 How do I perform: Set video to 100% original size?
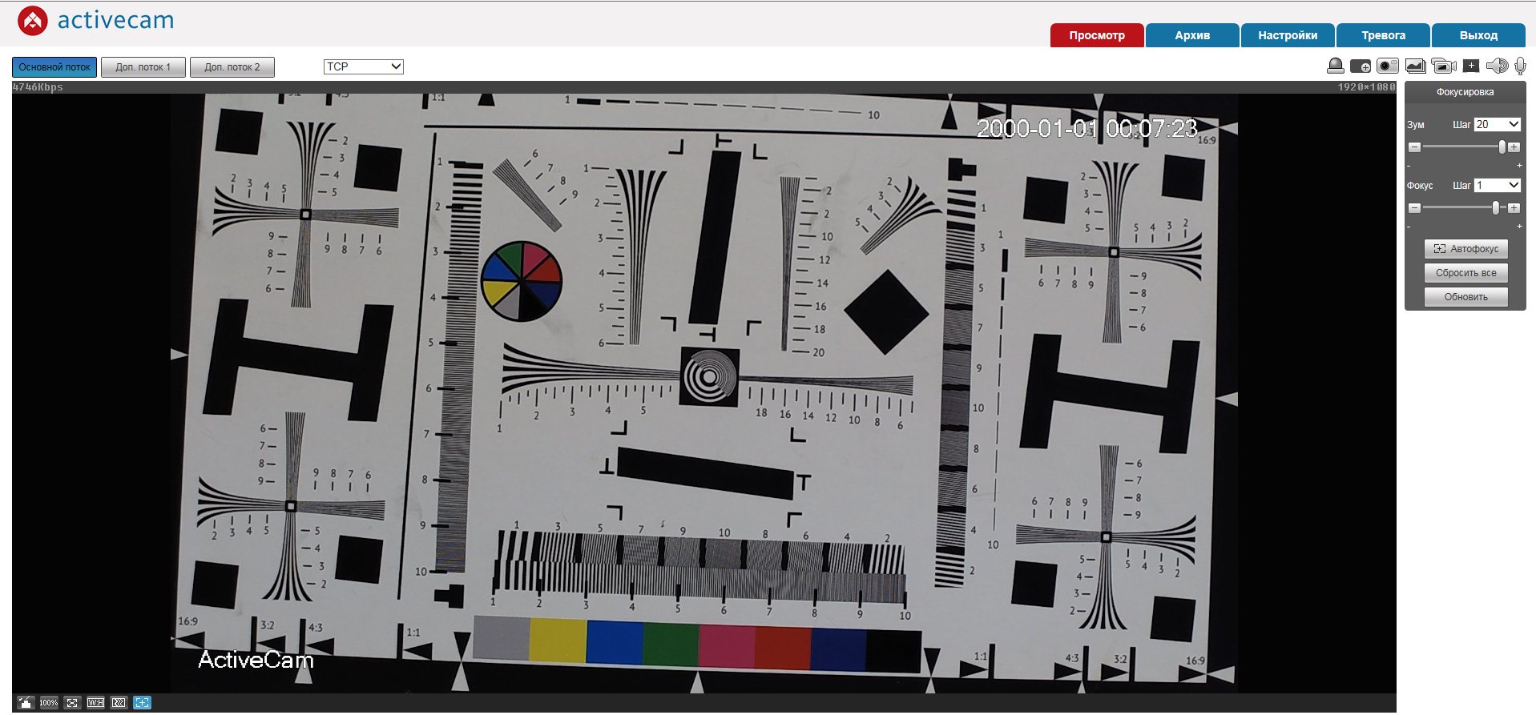(49, 703)
